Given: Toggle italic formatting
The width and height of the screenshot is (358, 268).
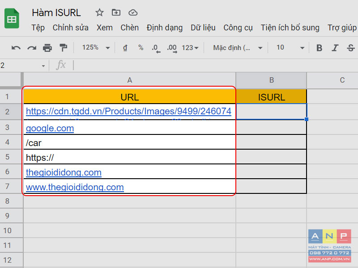Looking at the screenshot, I should [x=335, y=48].
